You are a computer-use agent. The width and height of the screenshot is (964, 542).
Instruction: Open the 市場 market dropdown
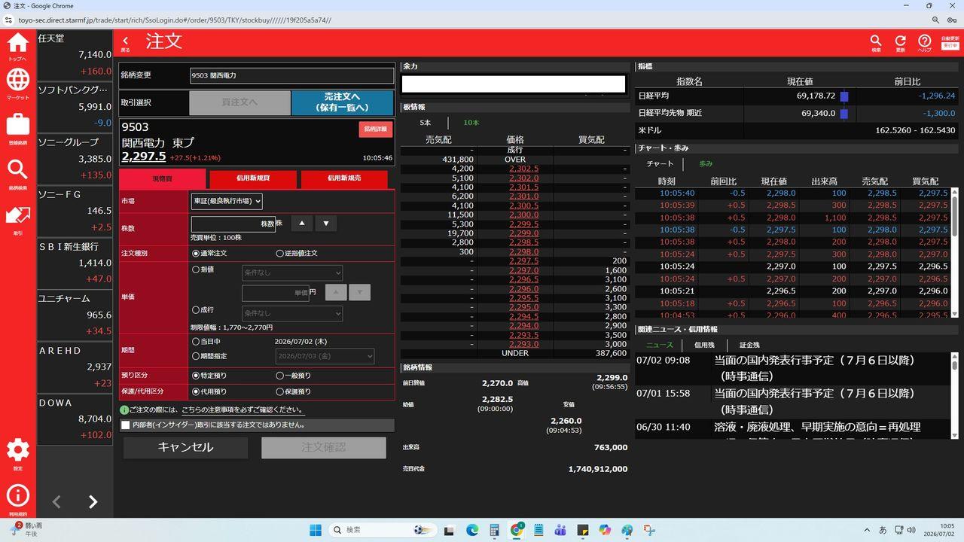[x=227, y=201]
